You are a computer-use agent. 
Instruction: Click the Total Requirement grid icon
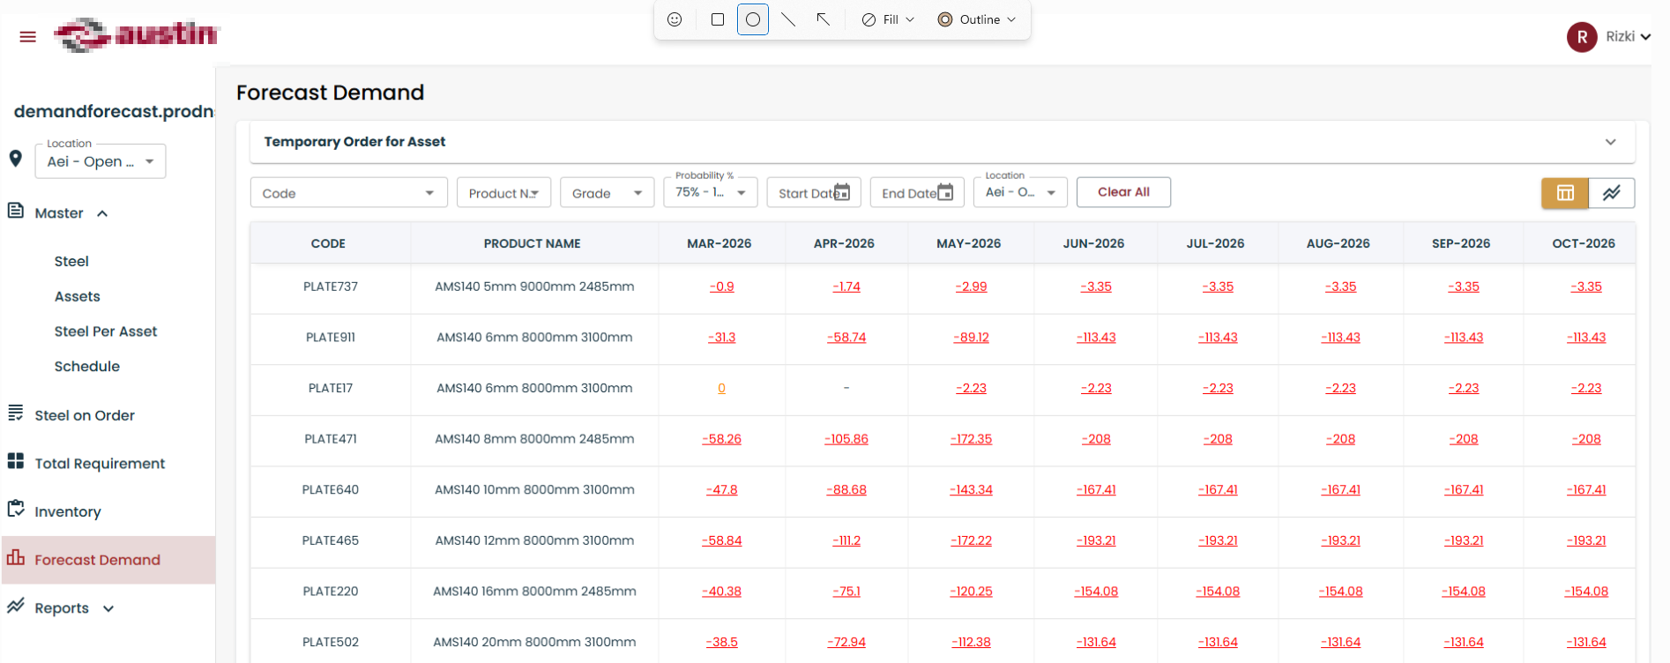click(x=16, y=461)
